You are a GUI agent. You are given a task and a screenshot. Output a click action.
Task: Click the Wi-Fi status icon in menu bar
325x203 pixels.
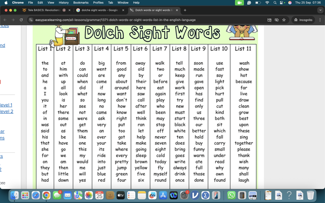tap(267, 2)
